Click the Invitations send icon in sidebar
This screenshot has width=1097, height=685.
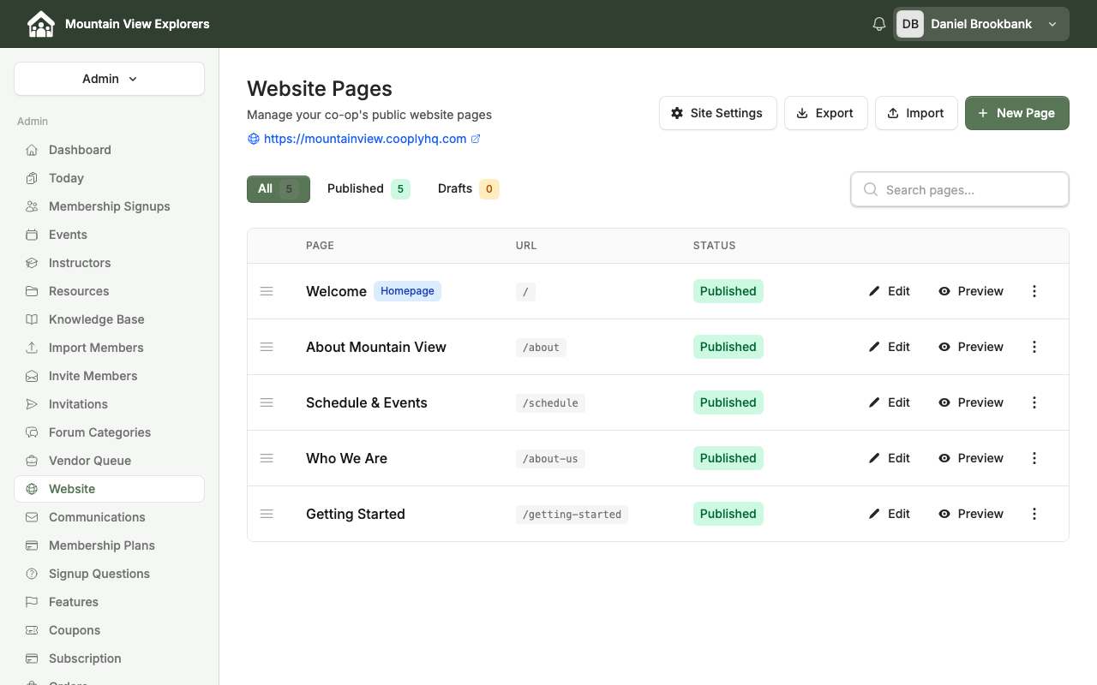[32, 404]
